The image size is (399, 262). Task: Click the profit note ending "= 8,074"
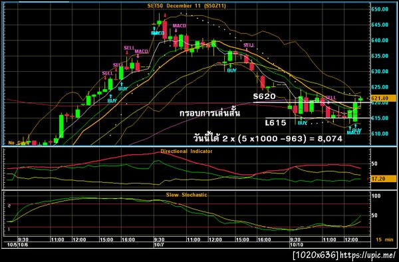268,138
